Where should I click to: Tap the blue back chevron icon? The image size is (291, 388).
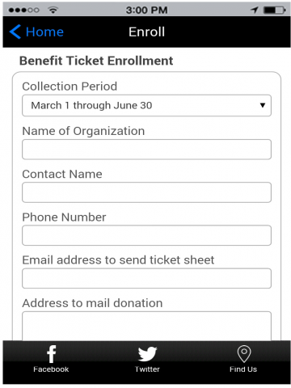15,32
